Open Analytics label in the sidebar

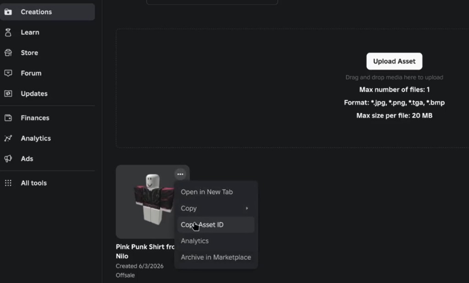tap(36, 138)
